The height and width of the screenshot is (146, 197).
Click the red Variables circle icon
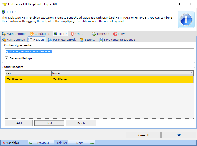point(4,143)
